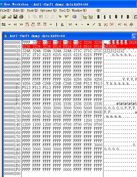Click the Replace tool icon

tap(67, 17)
